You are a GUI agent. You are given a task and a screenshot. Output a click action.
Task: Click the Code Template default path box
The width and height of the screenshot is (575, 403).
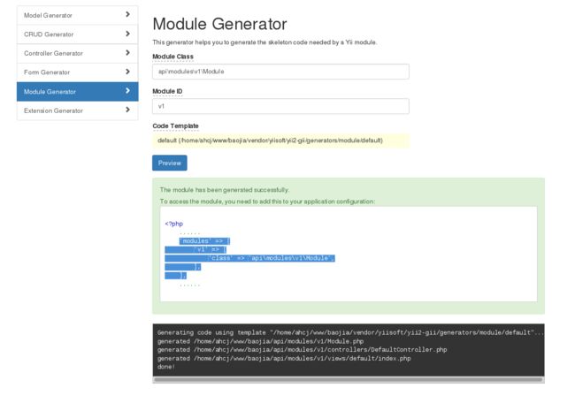[x=280, y=141]
